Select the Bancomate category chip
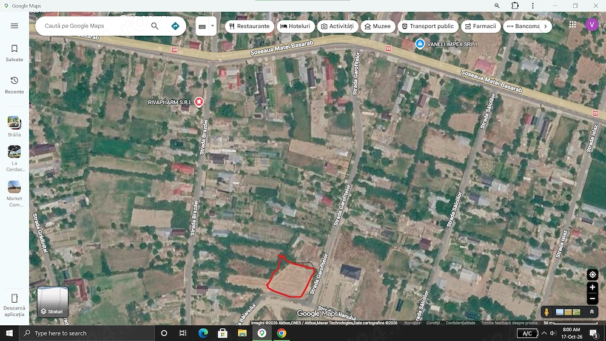 coord(522,26)
